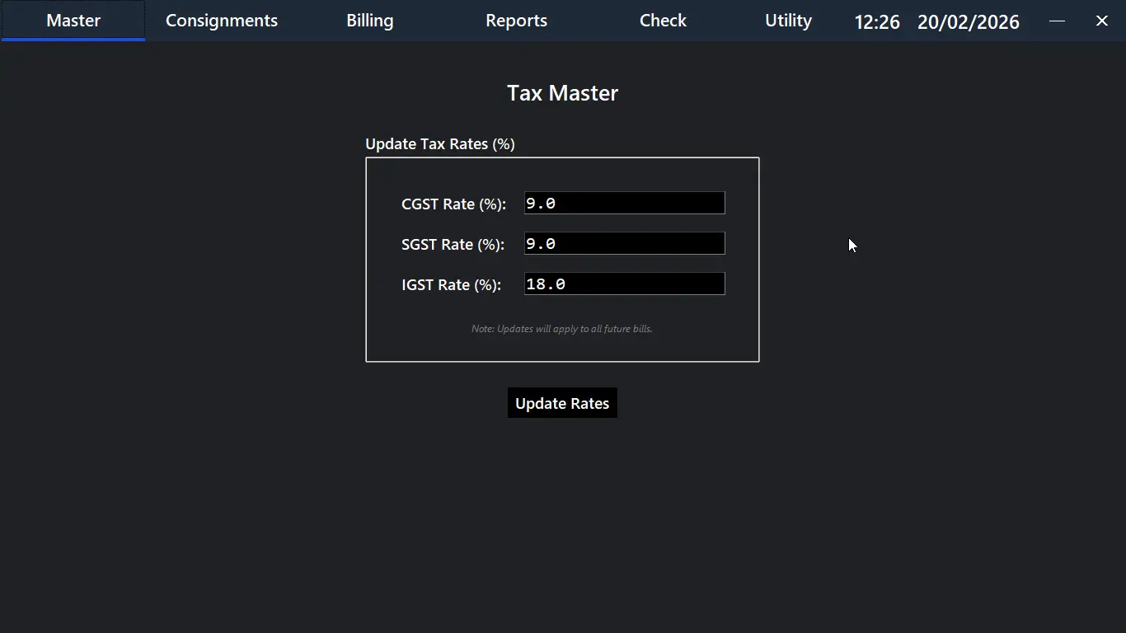Select the Check menu item
Image resolution: width=1126 pixels, height=633 pixels.
pos(663,21)
